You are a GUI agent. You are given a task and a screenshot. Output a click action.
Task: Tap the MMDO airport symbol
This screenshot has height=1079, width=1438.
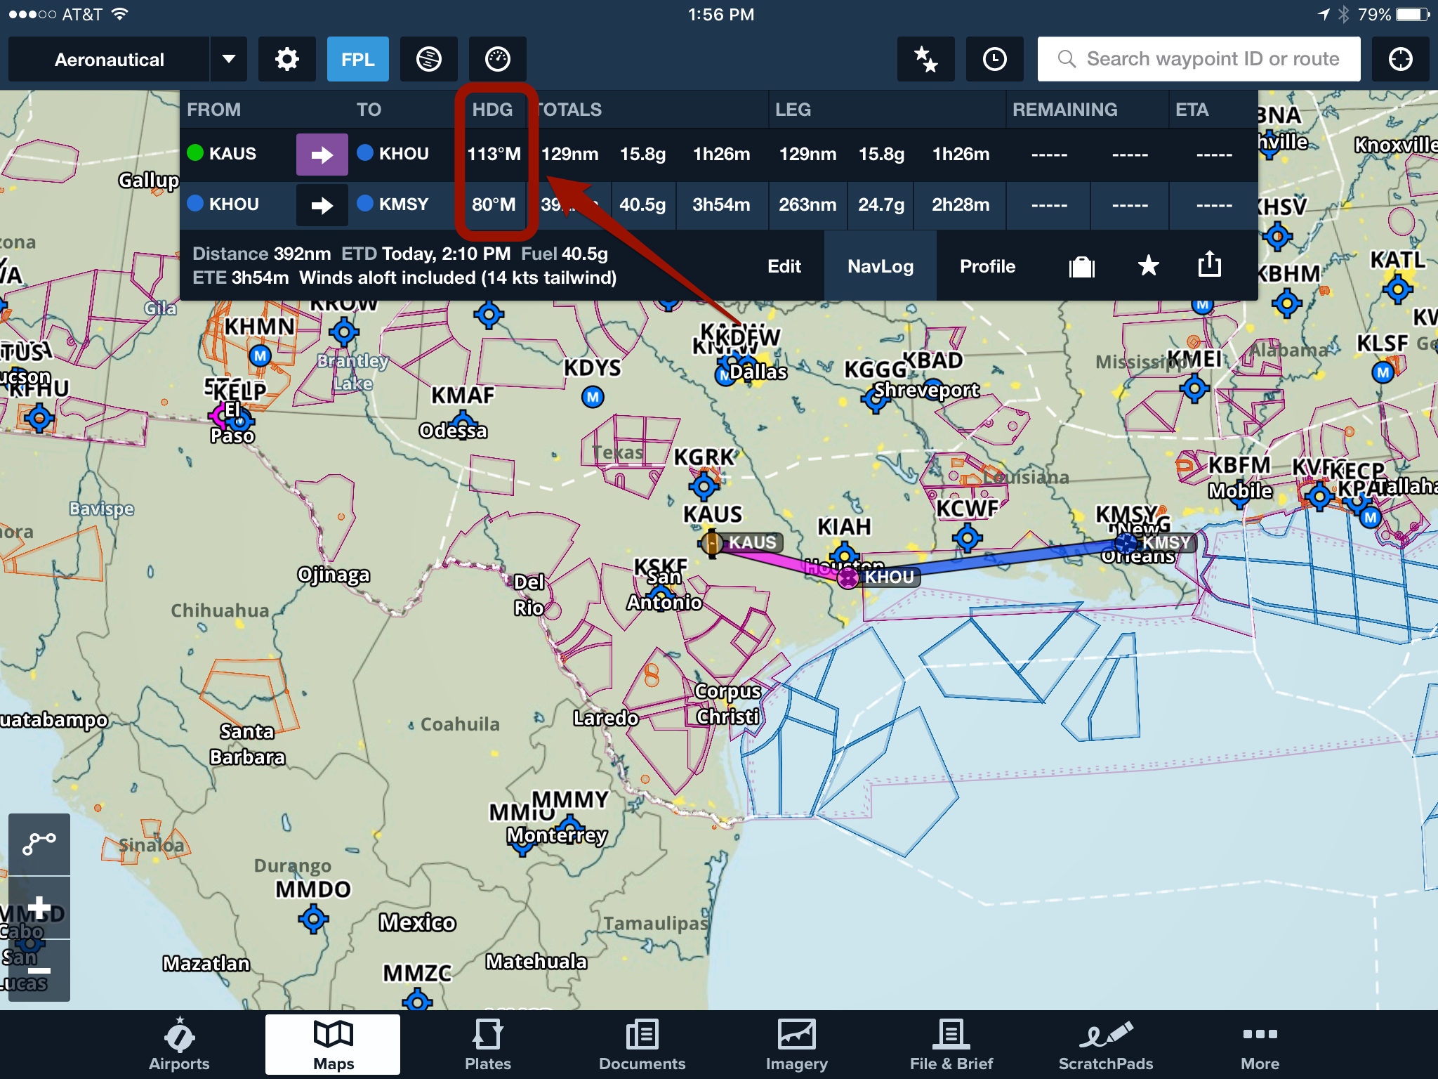pos(313,918)
